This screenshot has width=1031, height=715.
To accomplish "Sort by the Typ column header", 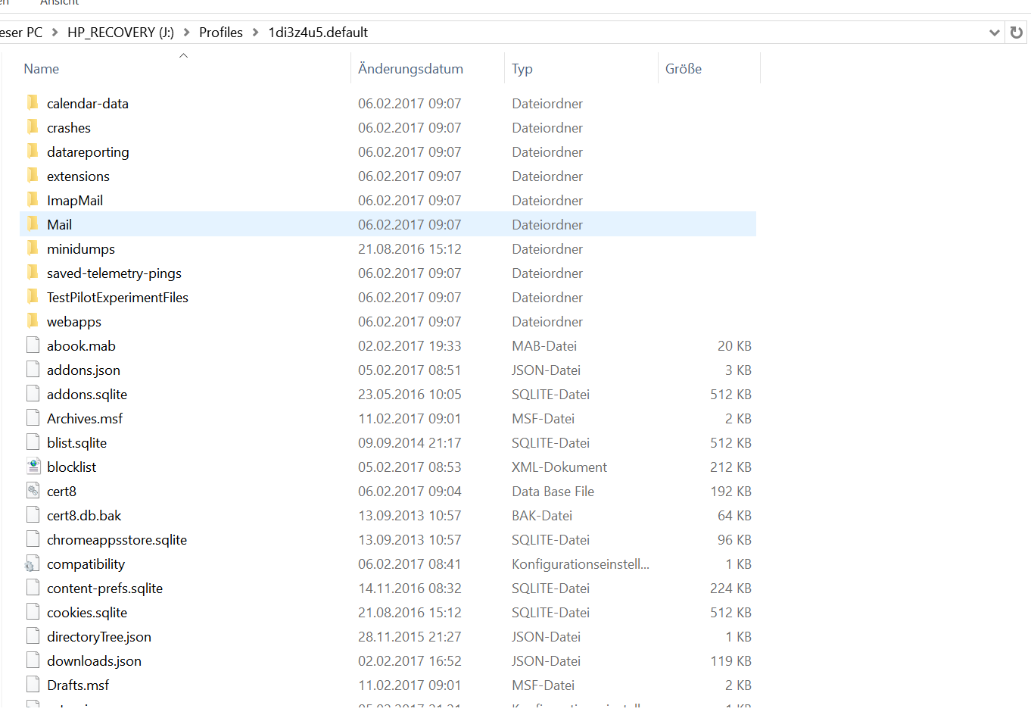I will [x=522, y=69].
